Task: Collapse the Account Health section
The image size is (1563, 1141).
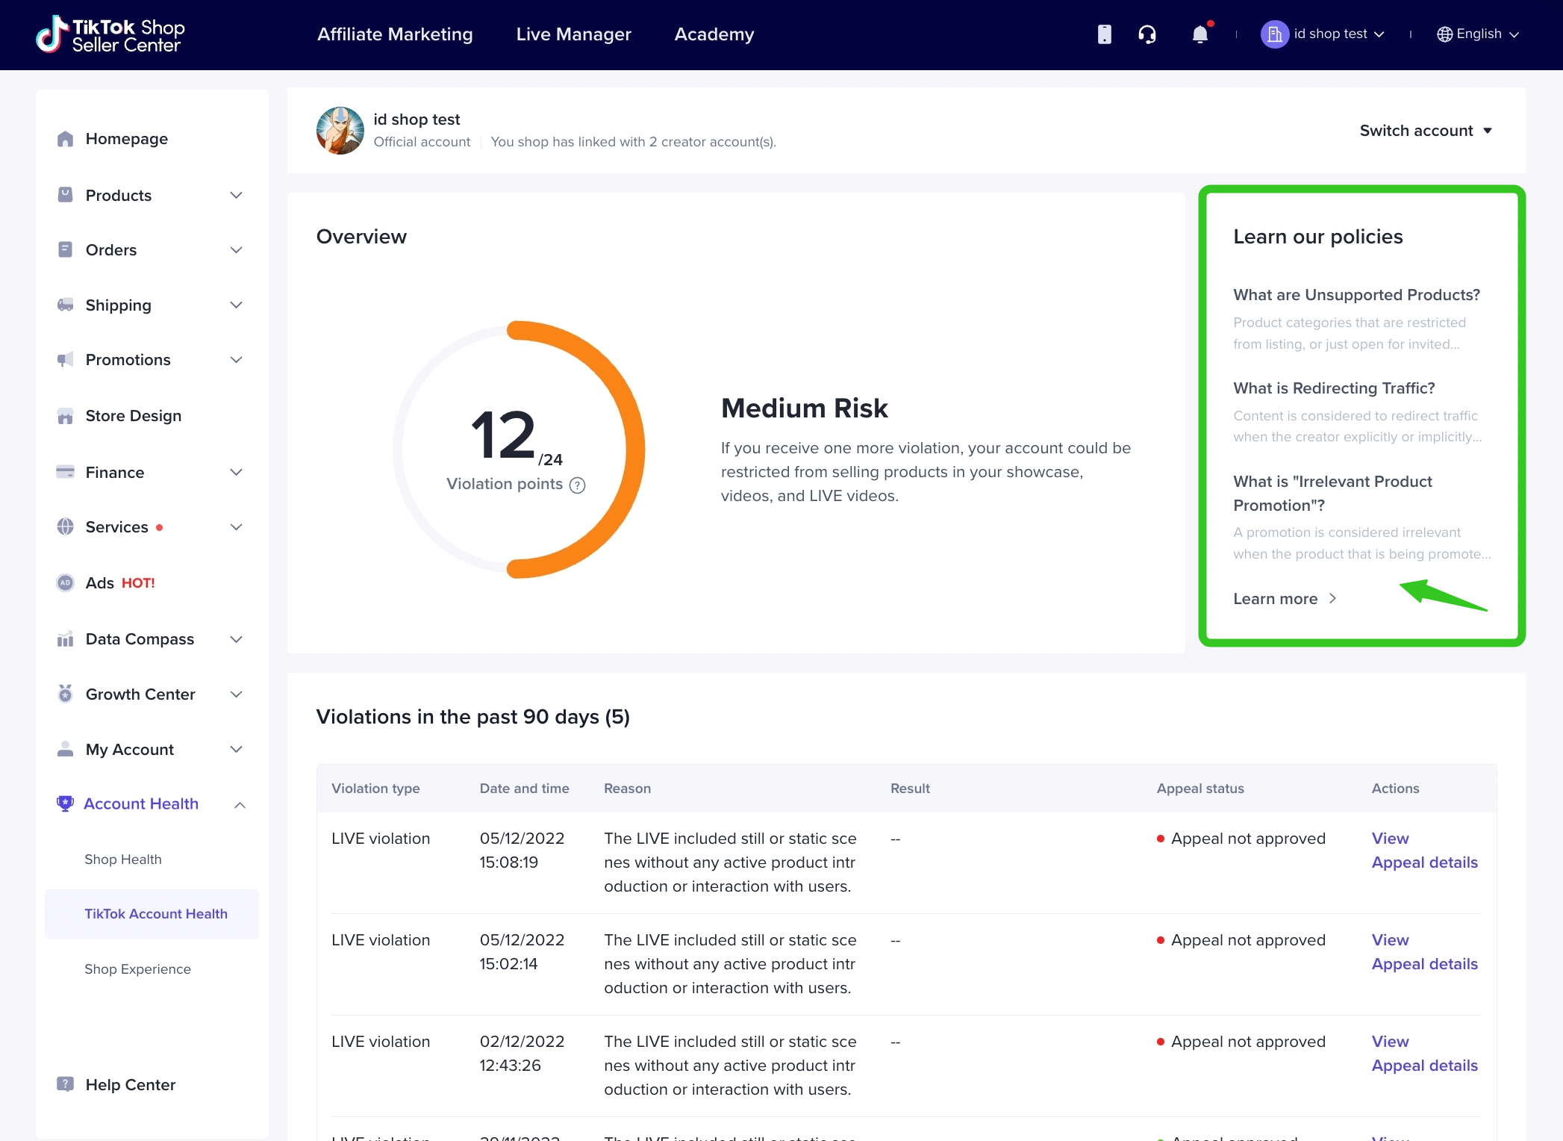Action: pos(240,804)
